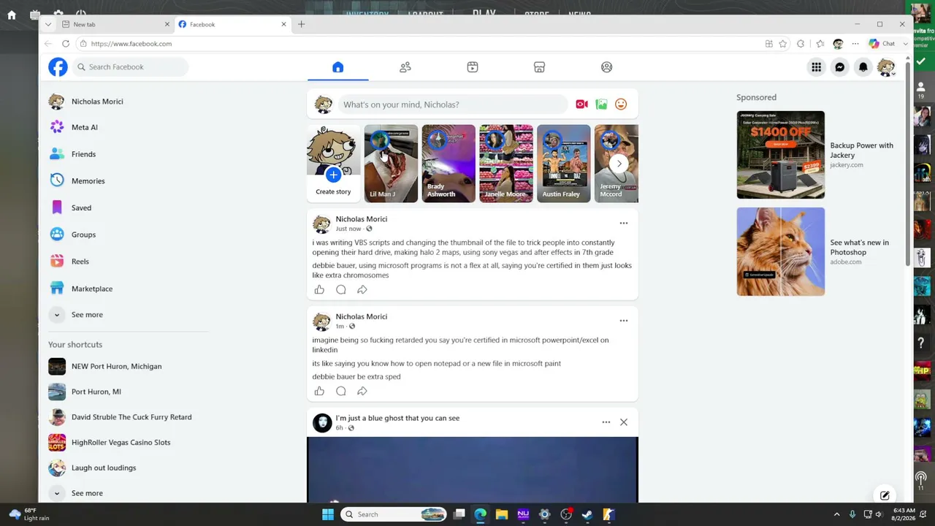Open the Settings gear on the taskbar
This screenshot has height=526, width=935.
point(544,514)
